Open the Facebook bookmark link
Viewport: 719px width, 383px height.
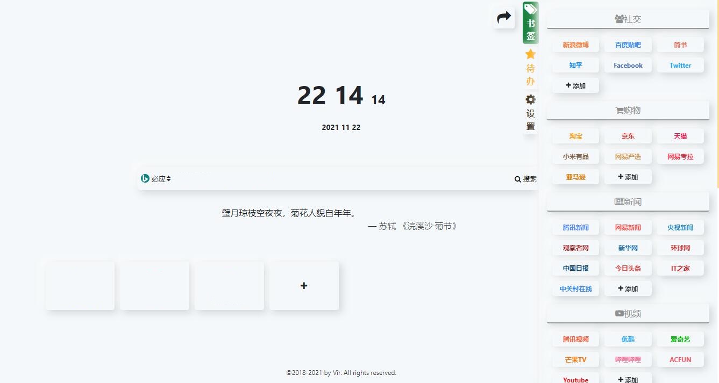tap(628, 66)
